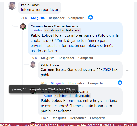Open the Pablo Lobos mention in Carmen's Polo 0km reply

click(42, 35)
